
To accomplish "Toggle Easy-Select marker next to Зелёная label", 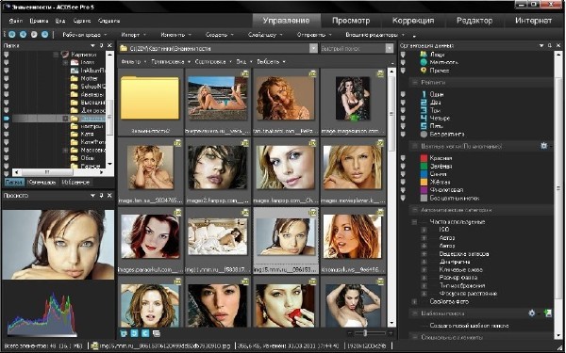I will point(403,166).
